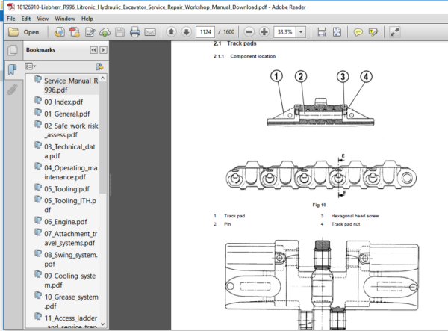448x331 pixels.
Task: Click the folder Open icon
Action: tap(13, 32)
